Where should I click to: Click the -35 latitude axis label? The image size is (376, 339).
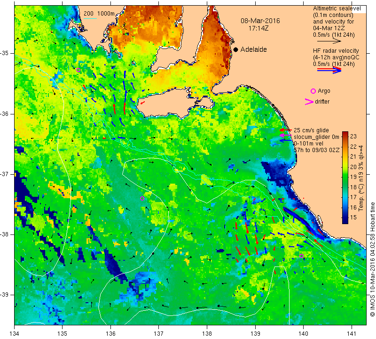point(5,53)
